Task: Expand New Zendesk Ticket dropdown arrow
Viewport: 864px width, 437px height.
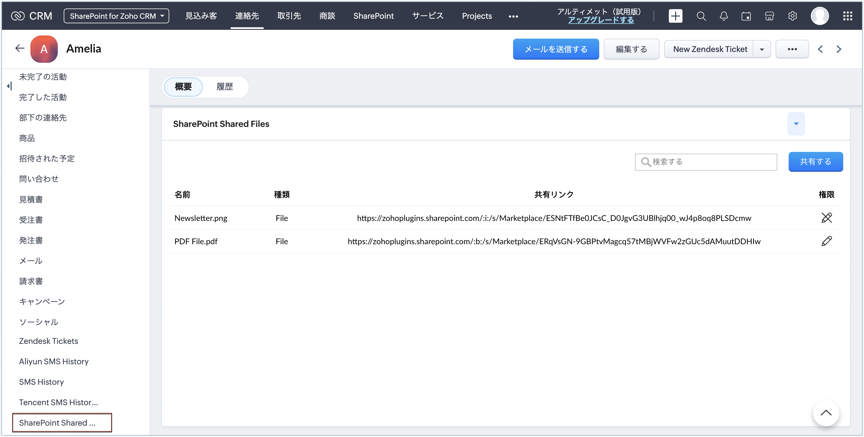Action: [762, 49]
